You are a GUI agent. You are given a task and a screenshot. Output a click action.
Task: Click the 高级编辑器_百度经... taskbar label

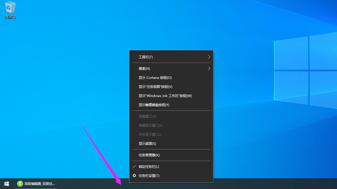click(x=39, y=184)
